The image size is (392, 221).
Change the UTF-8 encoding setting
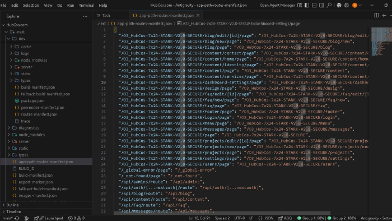point(240,218)
